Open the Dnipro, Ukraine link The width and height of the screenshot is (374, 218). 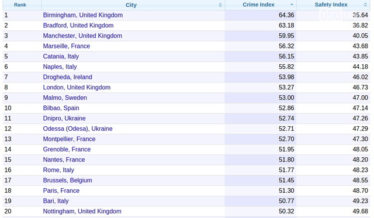coord(64,118)
